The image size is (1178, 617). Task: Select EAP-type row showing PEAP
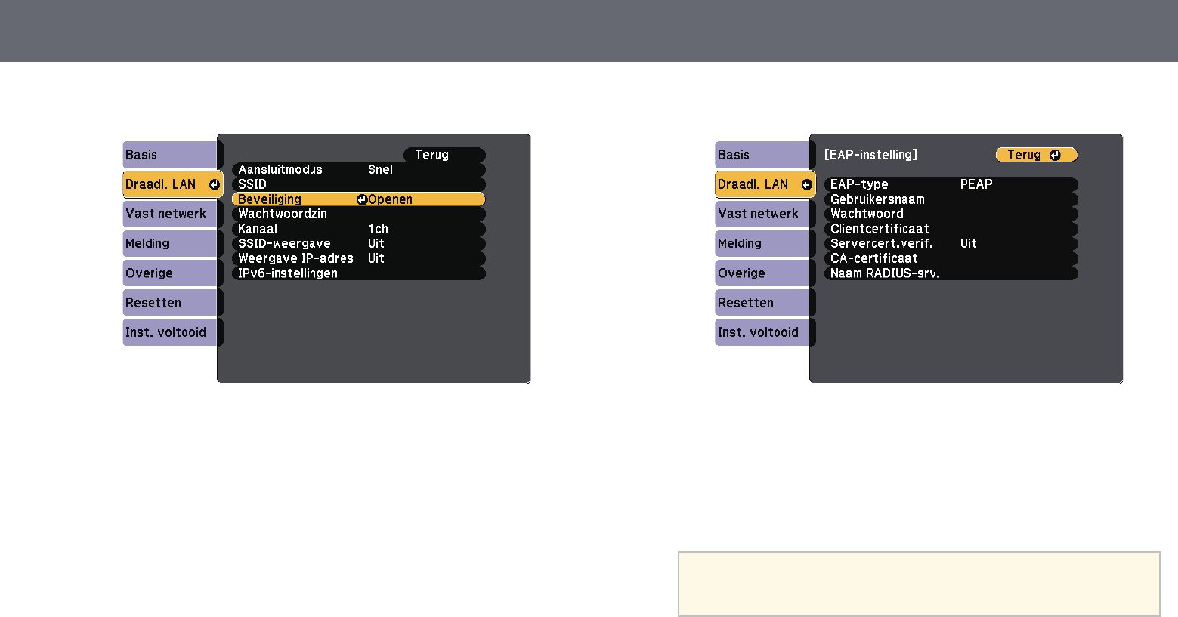pos(951,184)
